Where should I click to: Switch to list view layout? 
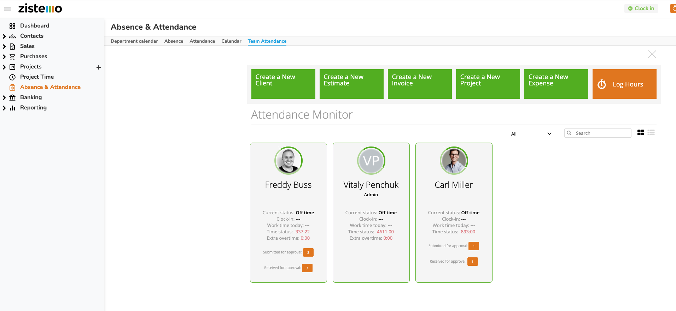click(651, 133)
